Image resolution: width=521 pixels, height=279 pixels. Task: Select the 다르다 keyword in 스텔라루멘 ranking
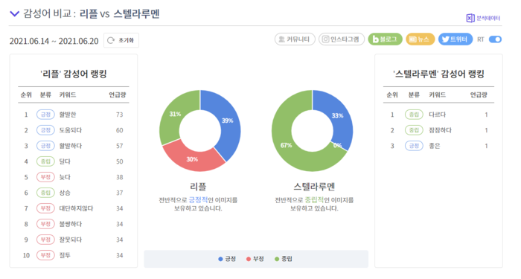point(438,115)
